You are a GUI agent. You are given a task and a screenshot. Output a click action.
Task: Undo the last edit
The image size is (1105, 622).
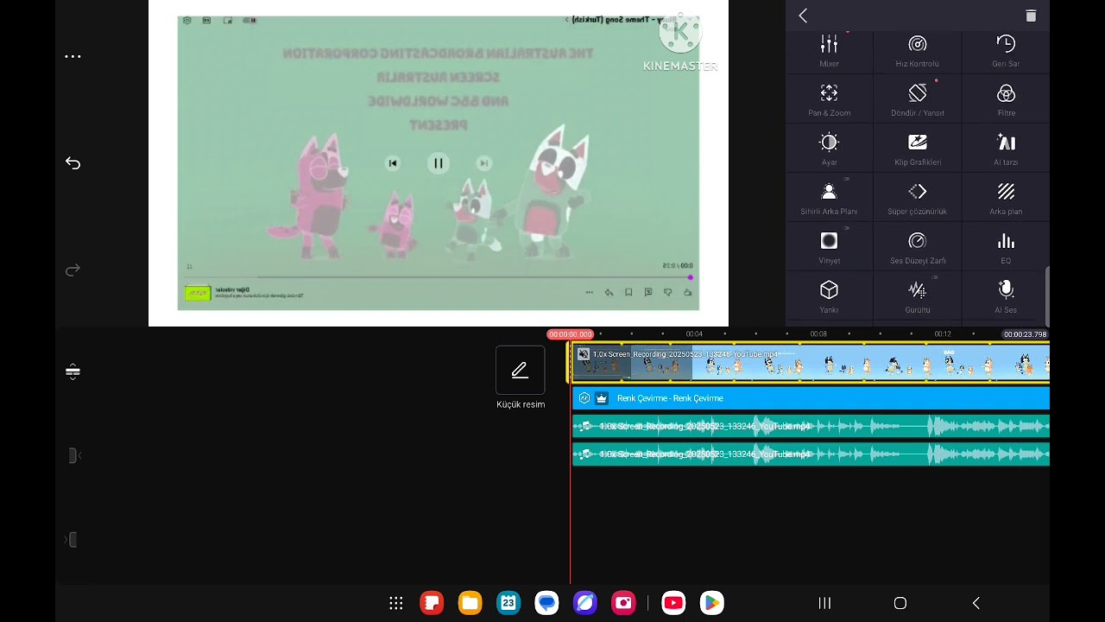coord(73,163)
